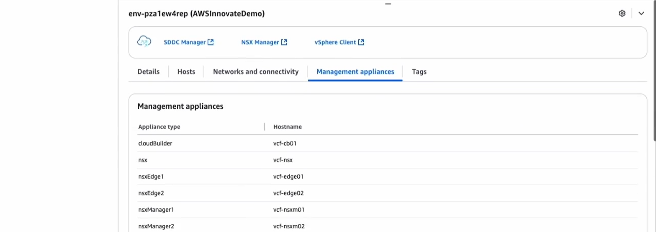Select the nsxManager1 appliance cell
656x232 pixels.
pyautogui.click(x=156, y=210)
